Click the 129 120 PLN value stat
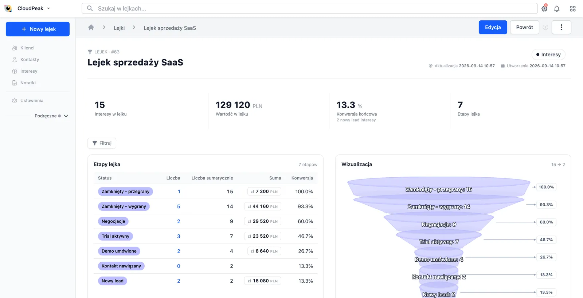The image size is (583, 298). 239,105
